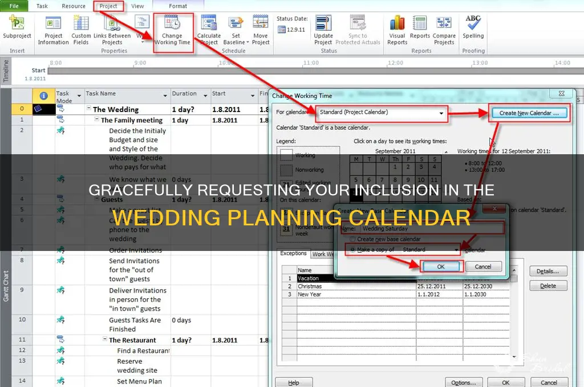Image resolution: width=584 pixels, height=387 pixels.
Task: Switch to the View ribbon tab
Action: 137,6
